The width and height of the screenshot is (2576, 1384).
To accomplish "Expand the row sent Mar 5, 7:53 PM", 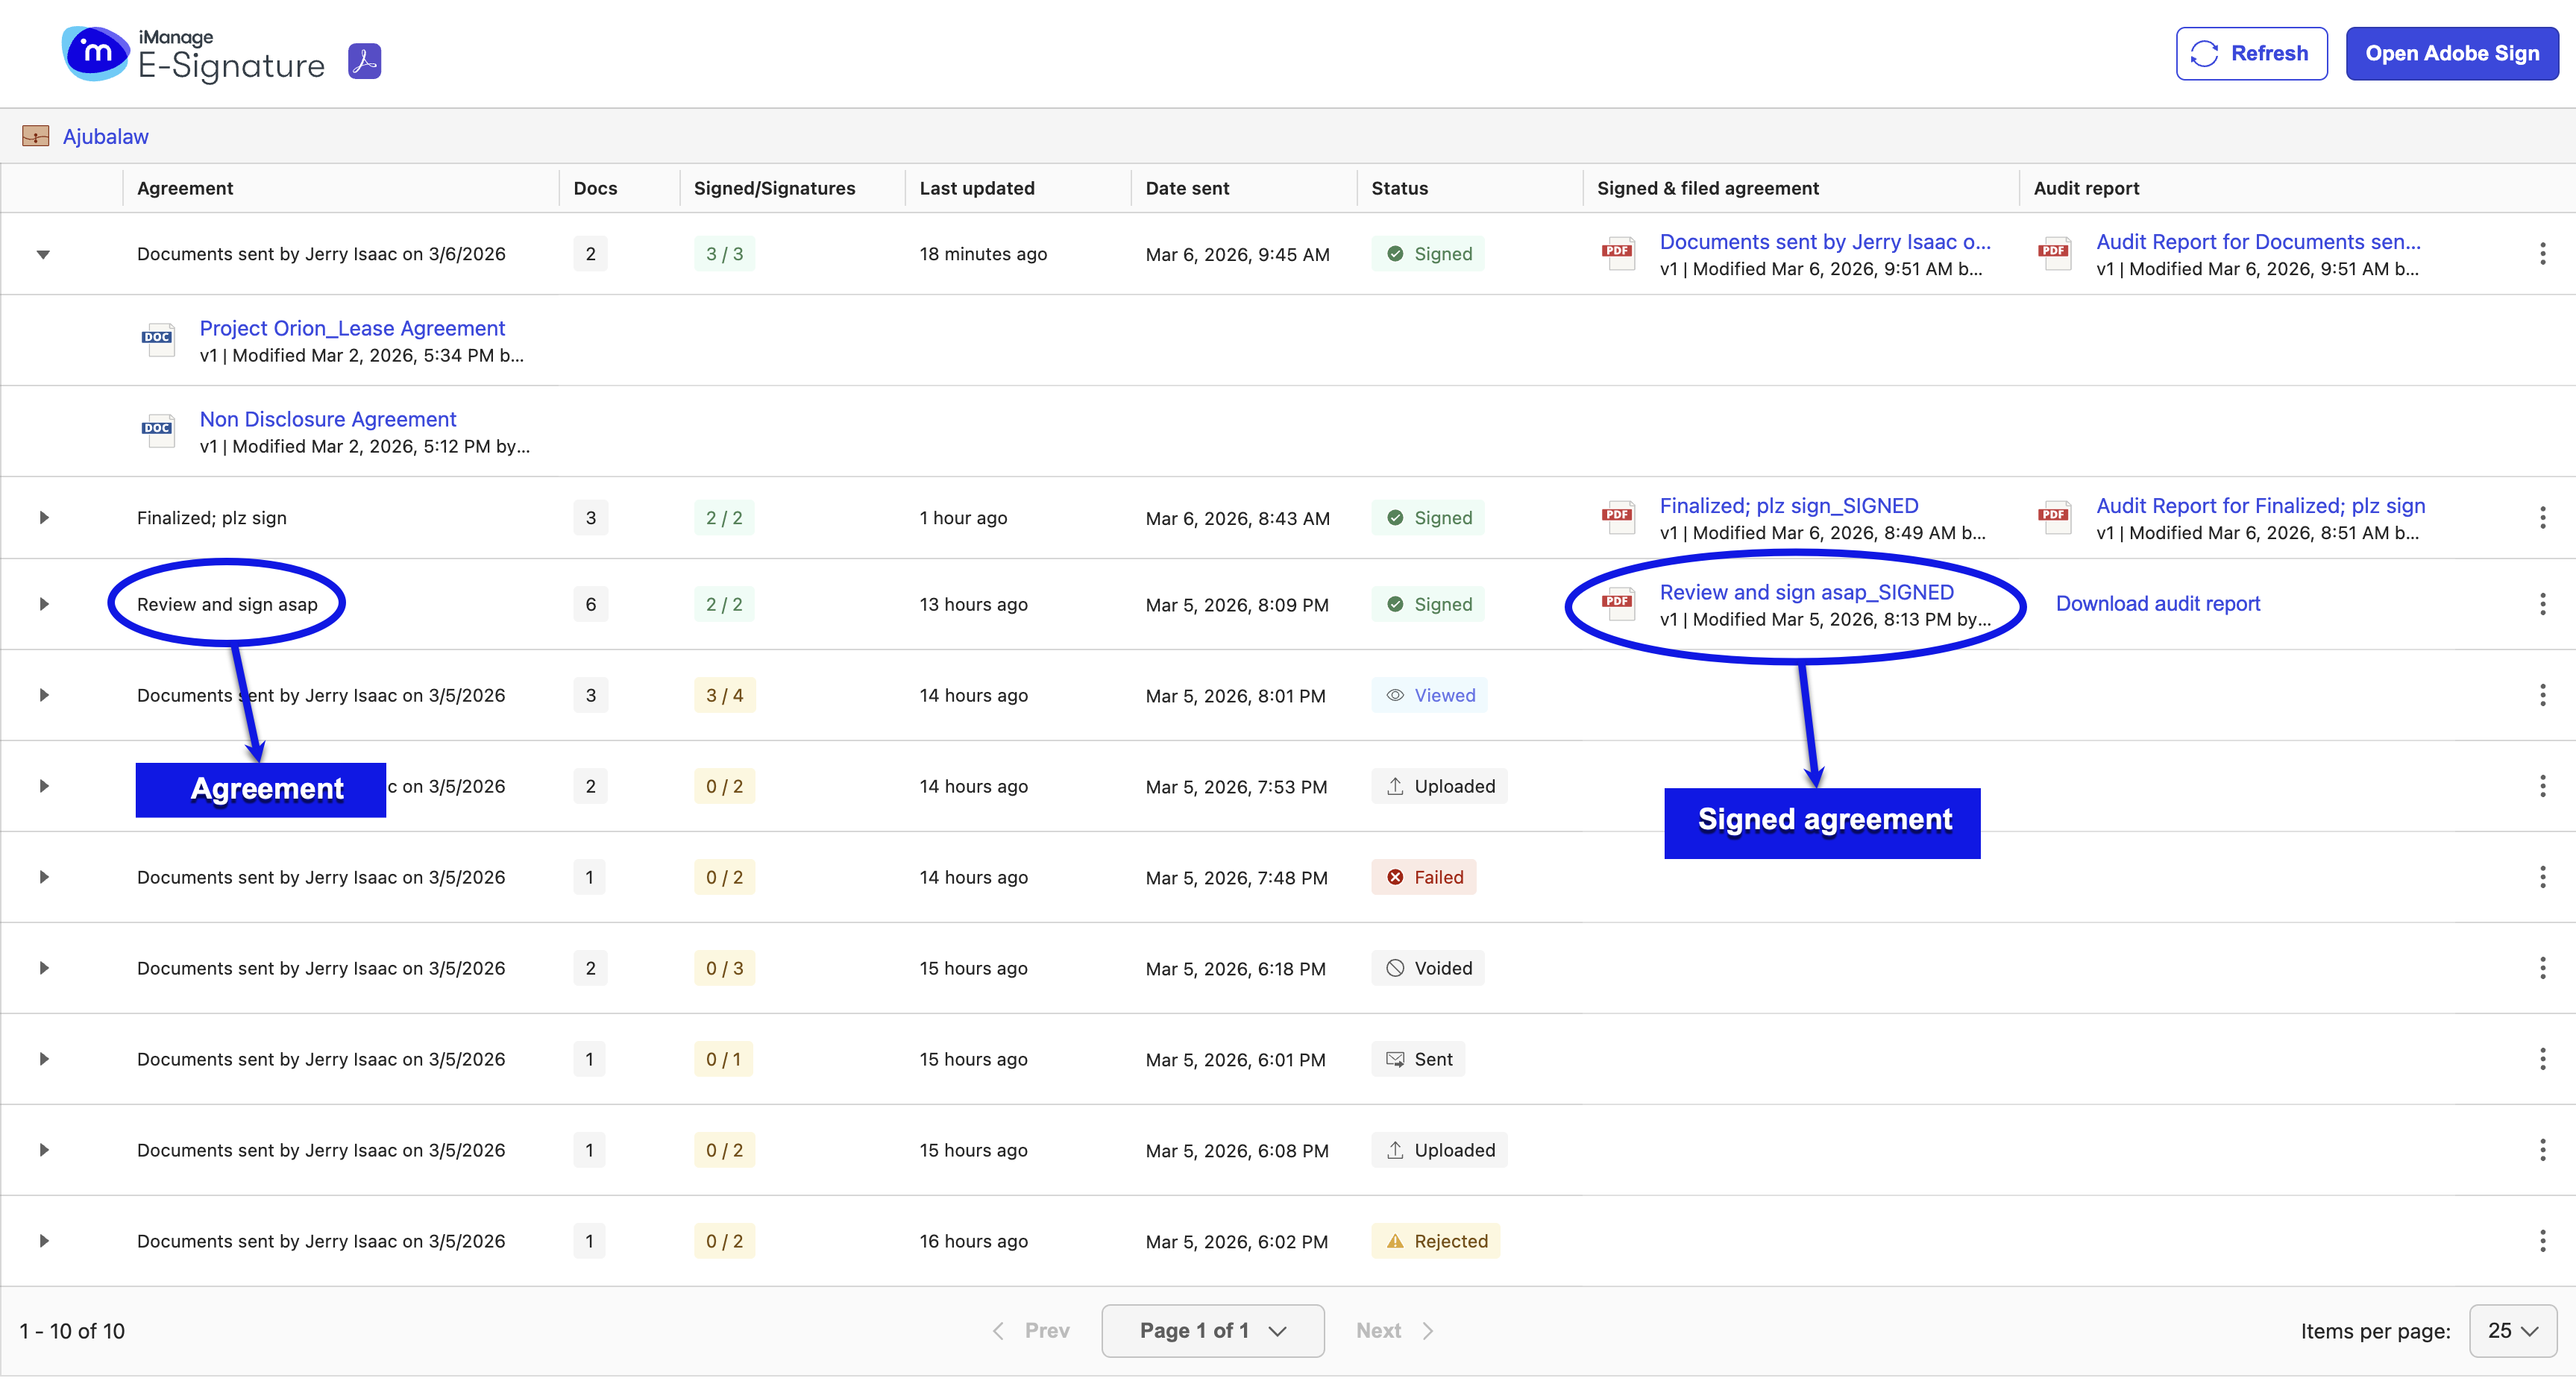I will (43, 786).
